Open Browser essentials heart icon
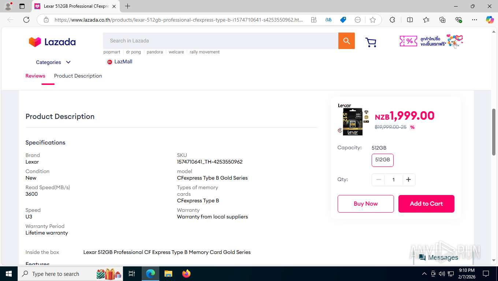Viewport: 498px width, 281px height. pos(458,20)
